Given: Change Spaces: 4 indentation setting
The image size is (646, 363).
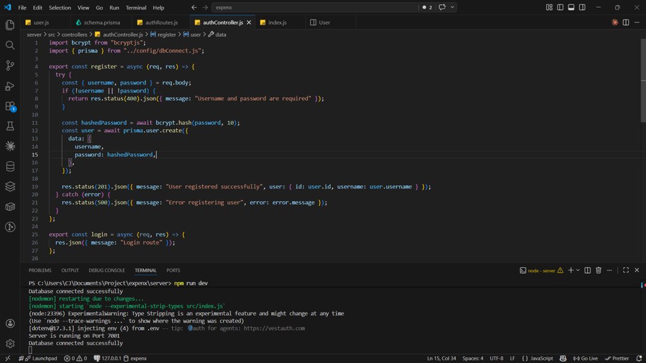Looking at the screenshot, I should 473,359.
